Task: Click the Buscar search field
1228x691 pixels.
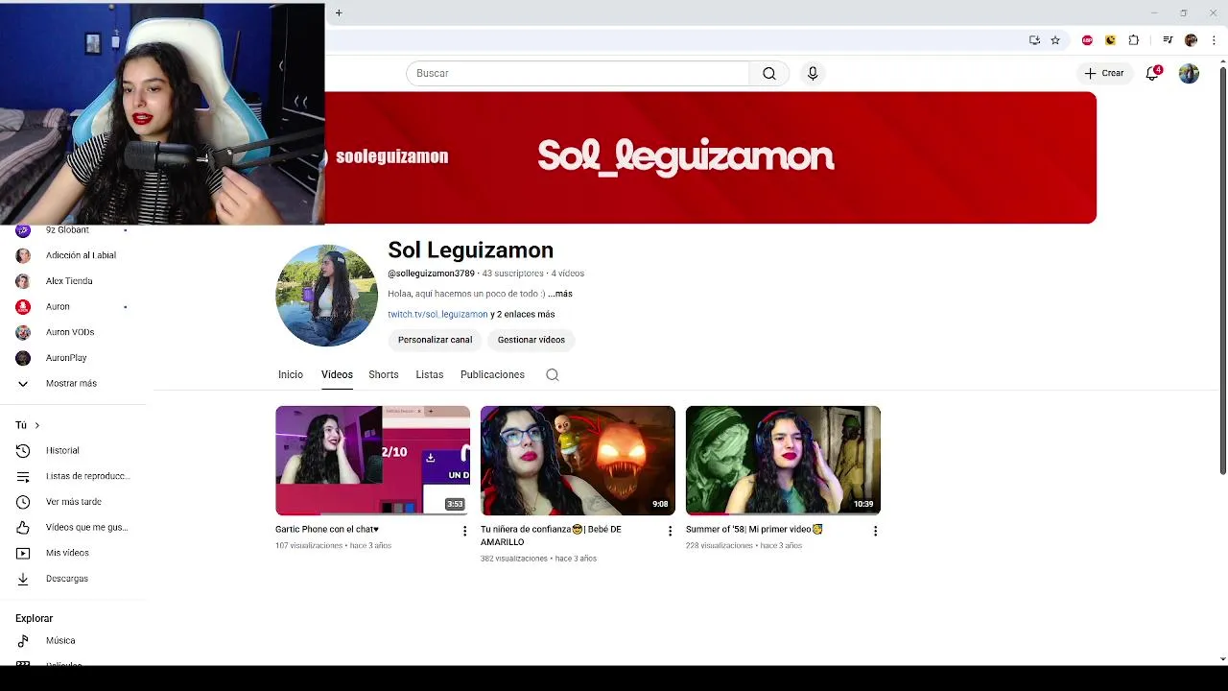Action: [x=578, y=73]
